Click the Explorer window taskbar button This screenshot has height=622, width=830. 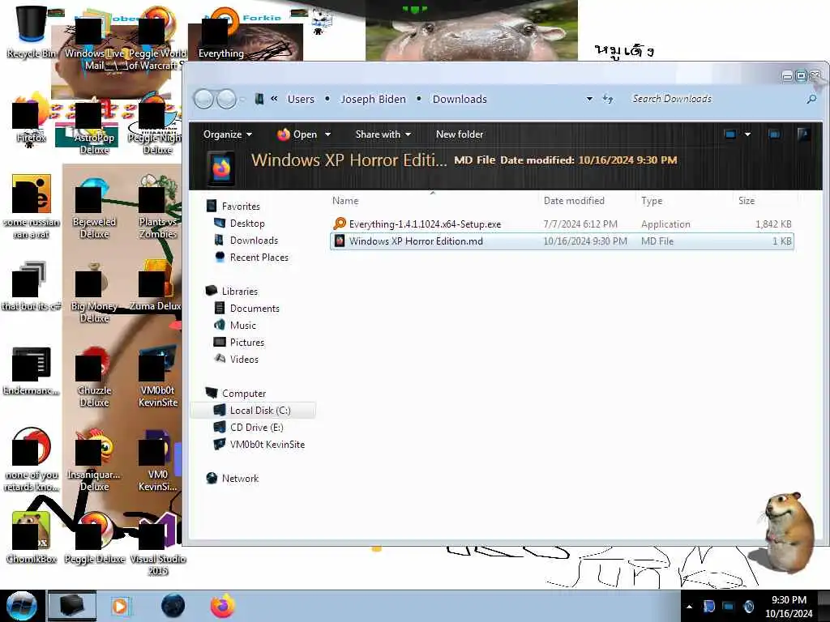[72, 606]
